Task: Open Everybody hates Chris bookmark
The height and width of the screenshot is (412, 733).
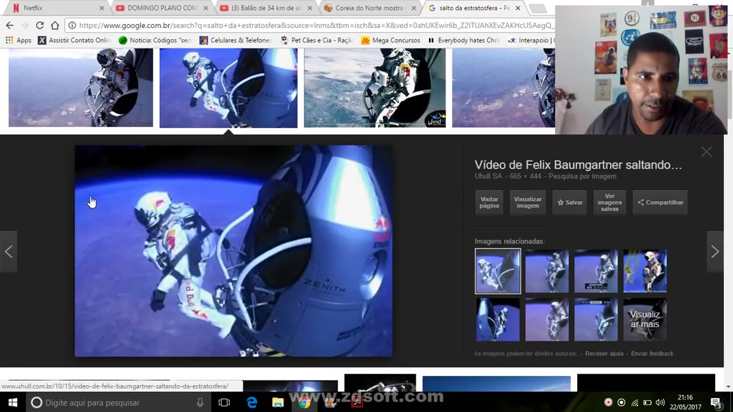Action: coord(464,40)
